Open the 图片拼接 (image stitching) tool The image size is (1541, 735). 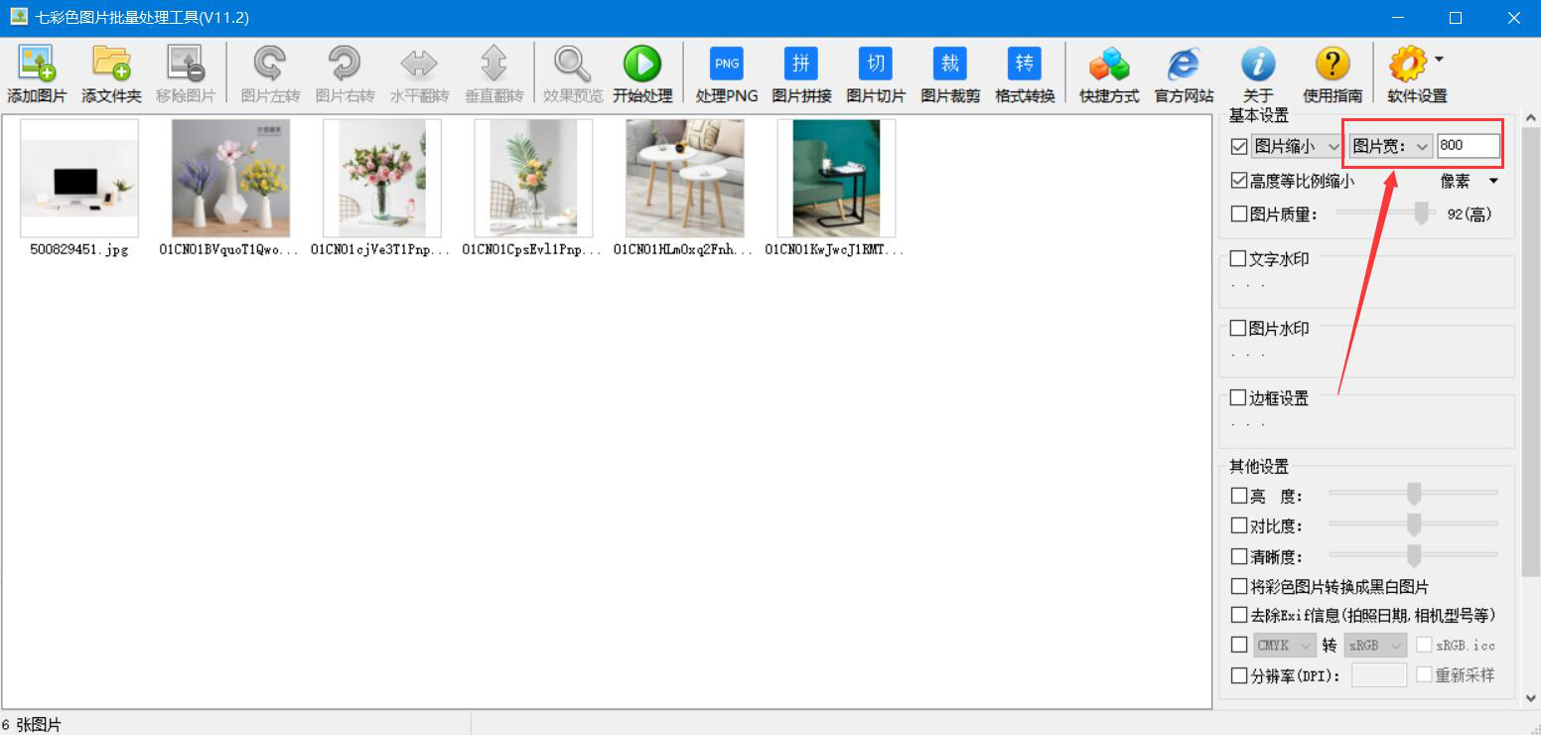(801, 64)
